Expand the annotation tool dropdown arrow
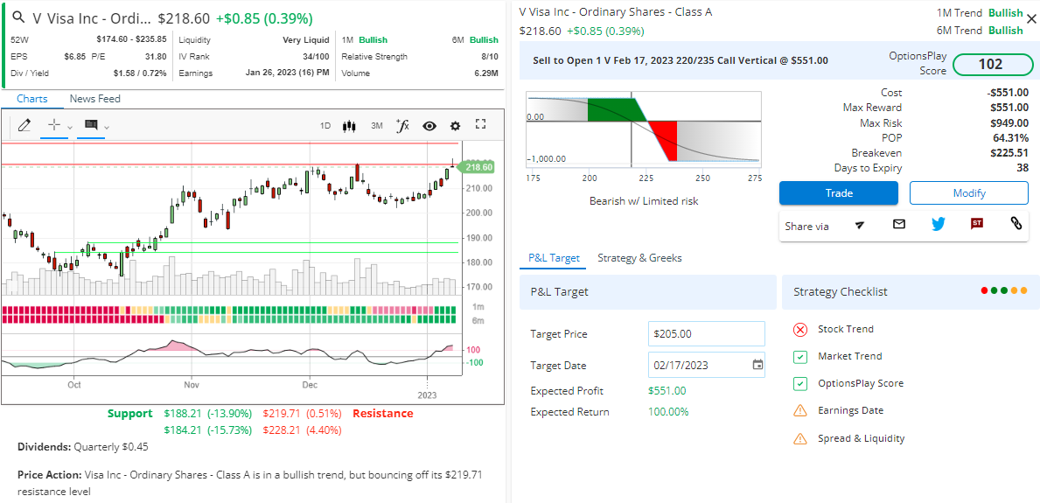This screenshot has width=1040, height=503. (x=107, y=127)
